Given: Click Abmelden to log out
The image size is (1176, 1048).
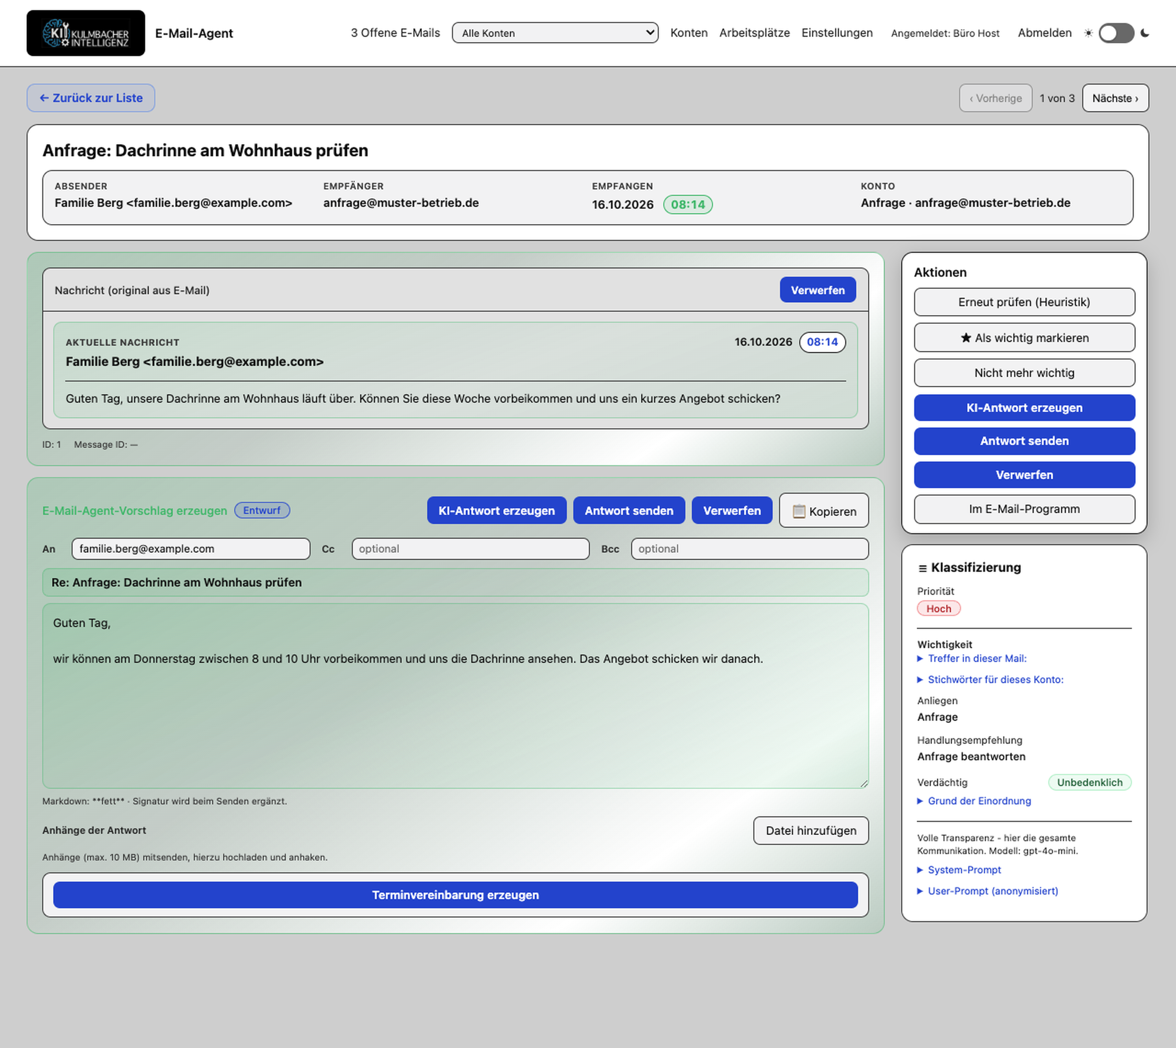Looking at the screenshot, I should (1044, 33).
